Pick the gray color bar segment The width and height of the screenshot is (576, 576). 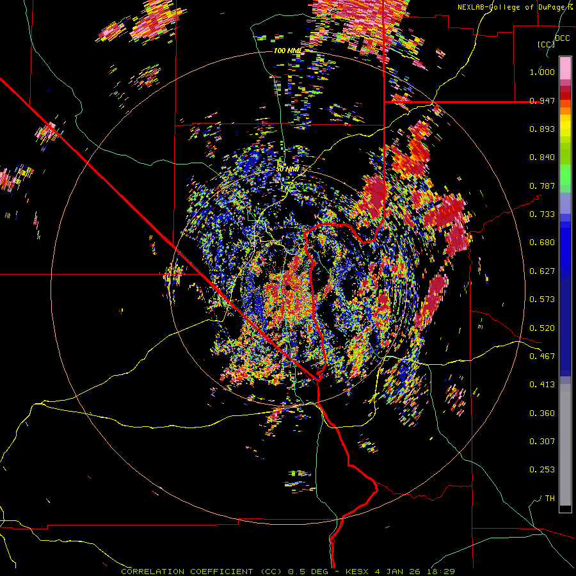coord(565,445)
